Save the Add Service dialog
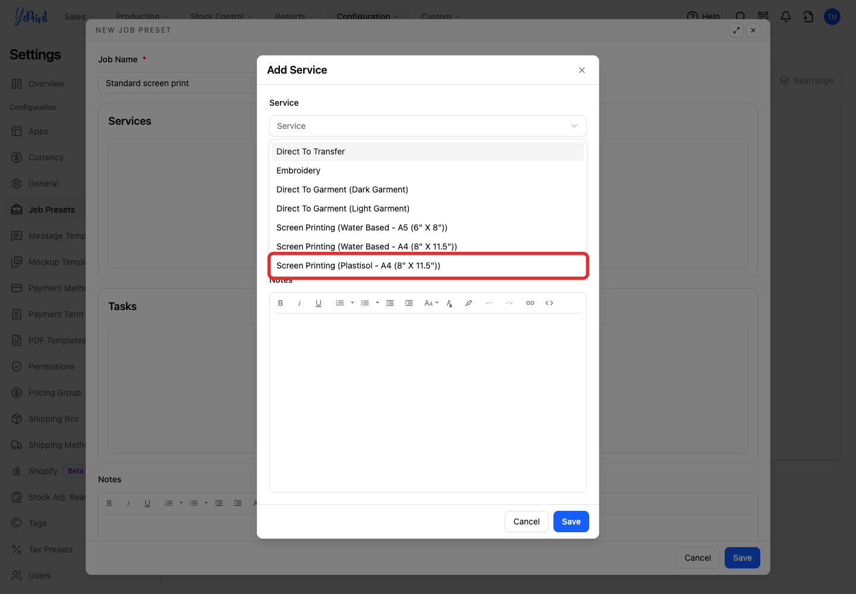The height and width of the screenshot is (594, 856). click(571, 522)
